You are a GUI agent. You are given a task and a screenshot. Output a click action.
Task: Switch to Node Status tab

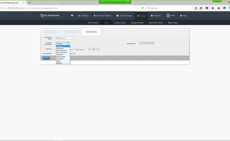51,32
